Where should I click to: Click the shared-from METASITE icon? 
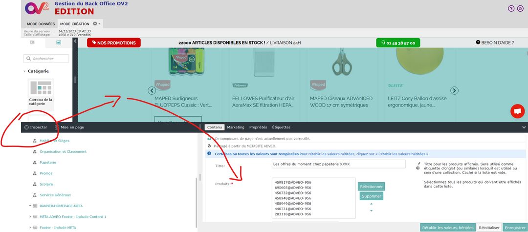tap(209, 146)
